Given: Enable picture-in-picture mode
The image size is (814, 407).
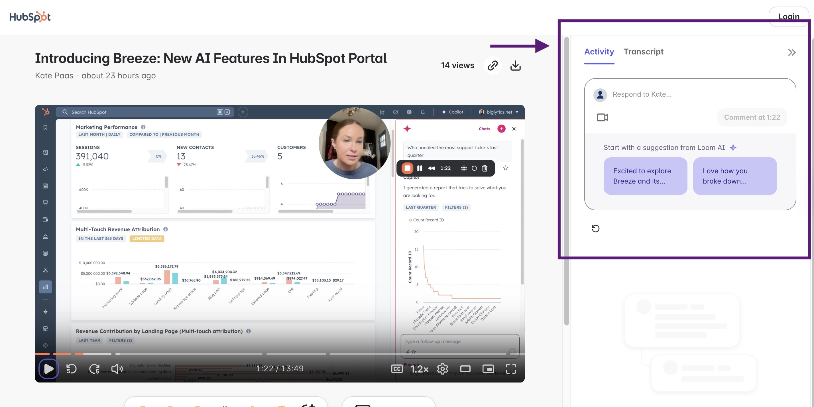Looking at the screenshot, I should 488,369.
